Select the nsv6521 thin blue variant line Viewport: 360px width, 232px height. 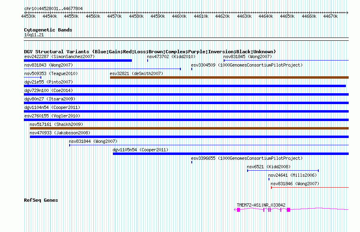283,171
